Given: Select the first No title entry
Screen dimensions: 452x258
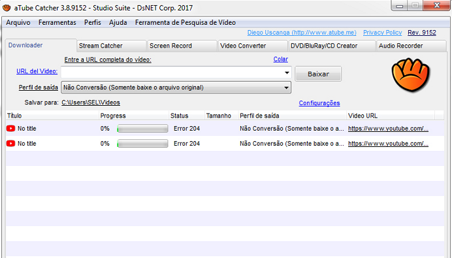Looking at the screenshot, I should [27, 129].
